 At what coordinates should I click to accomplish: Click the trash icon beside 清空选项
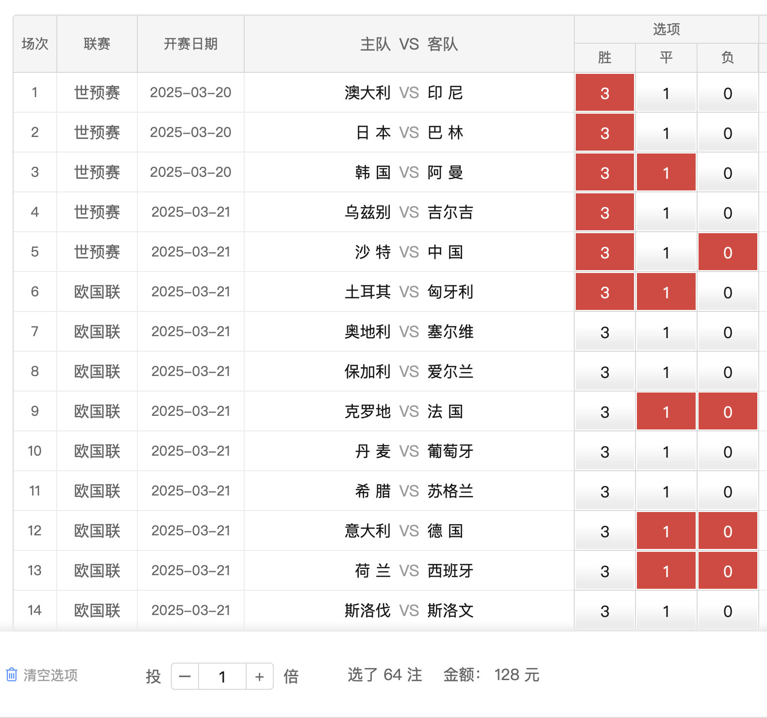click(12, 675)
